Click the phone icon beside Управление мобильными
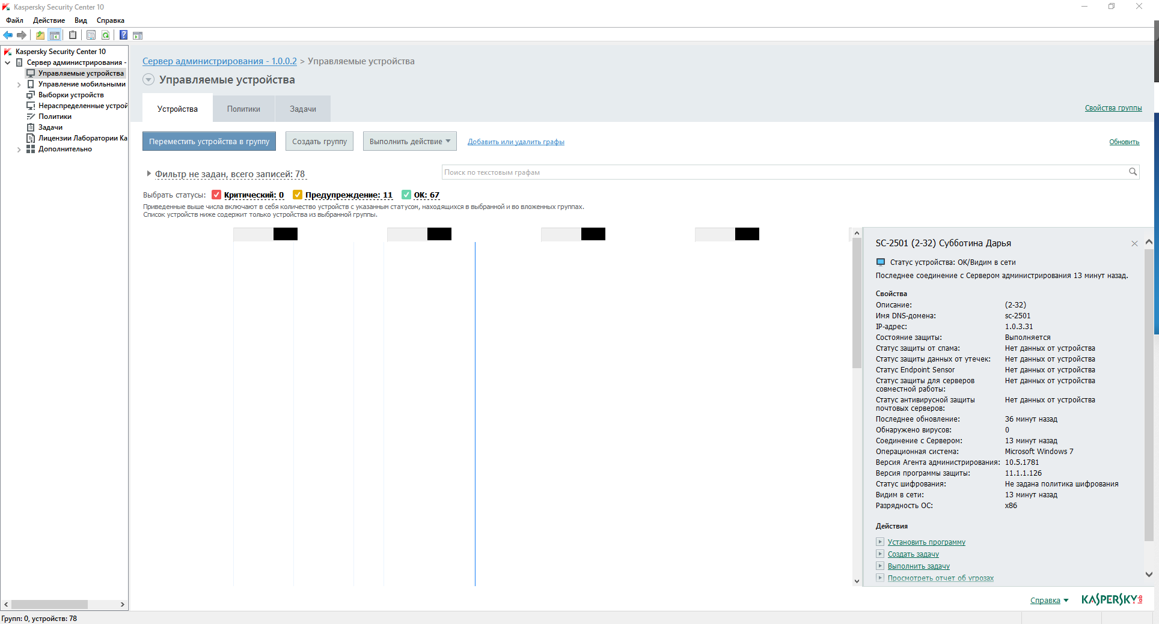 [31, 84]
